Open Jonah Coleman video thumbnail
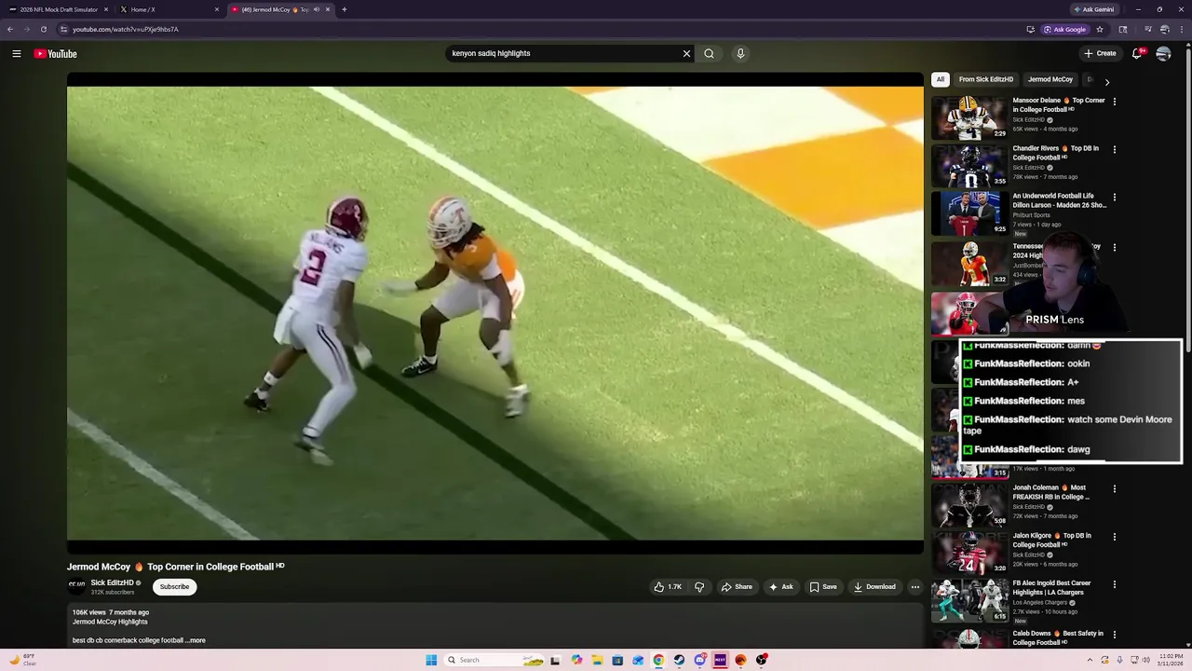This screenshot has height=671, width=1192. tap(969, 504)
